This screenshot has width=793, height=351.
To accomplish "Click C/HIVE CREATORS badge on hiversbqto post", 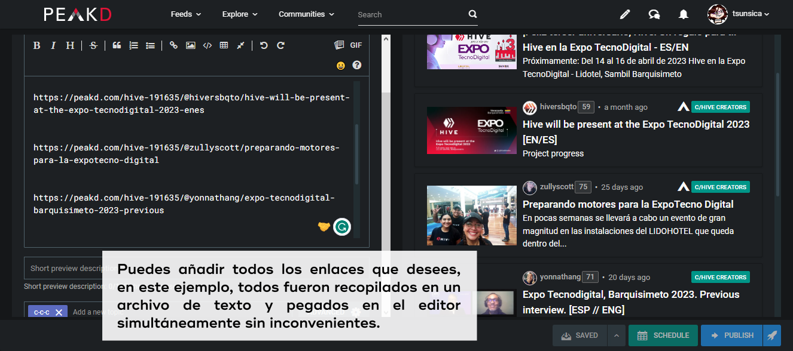I will click(x=720, y=107).
